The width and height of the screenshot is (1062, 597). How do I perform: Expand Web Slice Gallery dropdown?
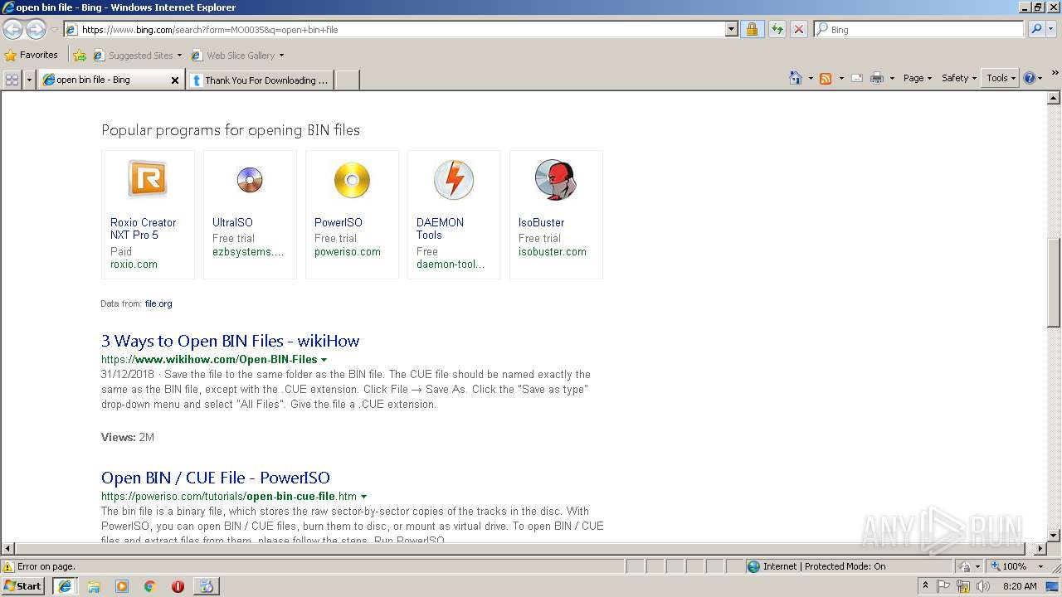[x=281, y=56]
